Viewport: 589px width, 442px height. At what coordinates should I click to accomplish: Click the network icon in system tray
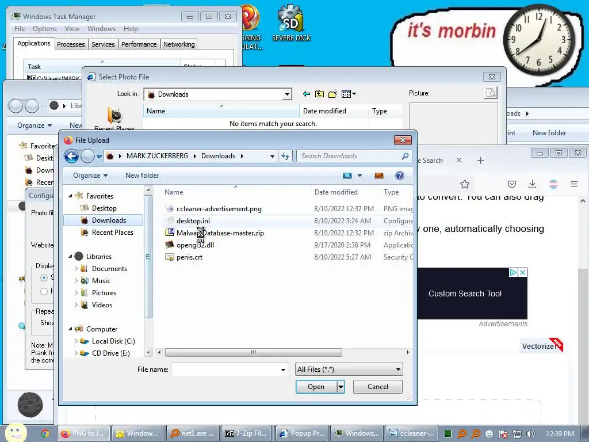(x=517, y=434)
